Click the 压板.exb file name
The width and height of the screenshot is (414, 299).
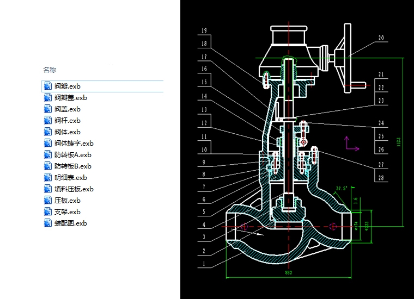pos(67,201)
